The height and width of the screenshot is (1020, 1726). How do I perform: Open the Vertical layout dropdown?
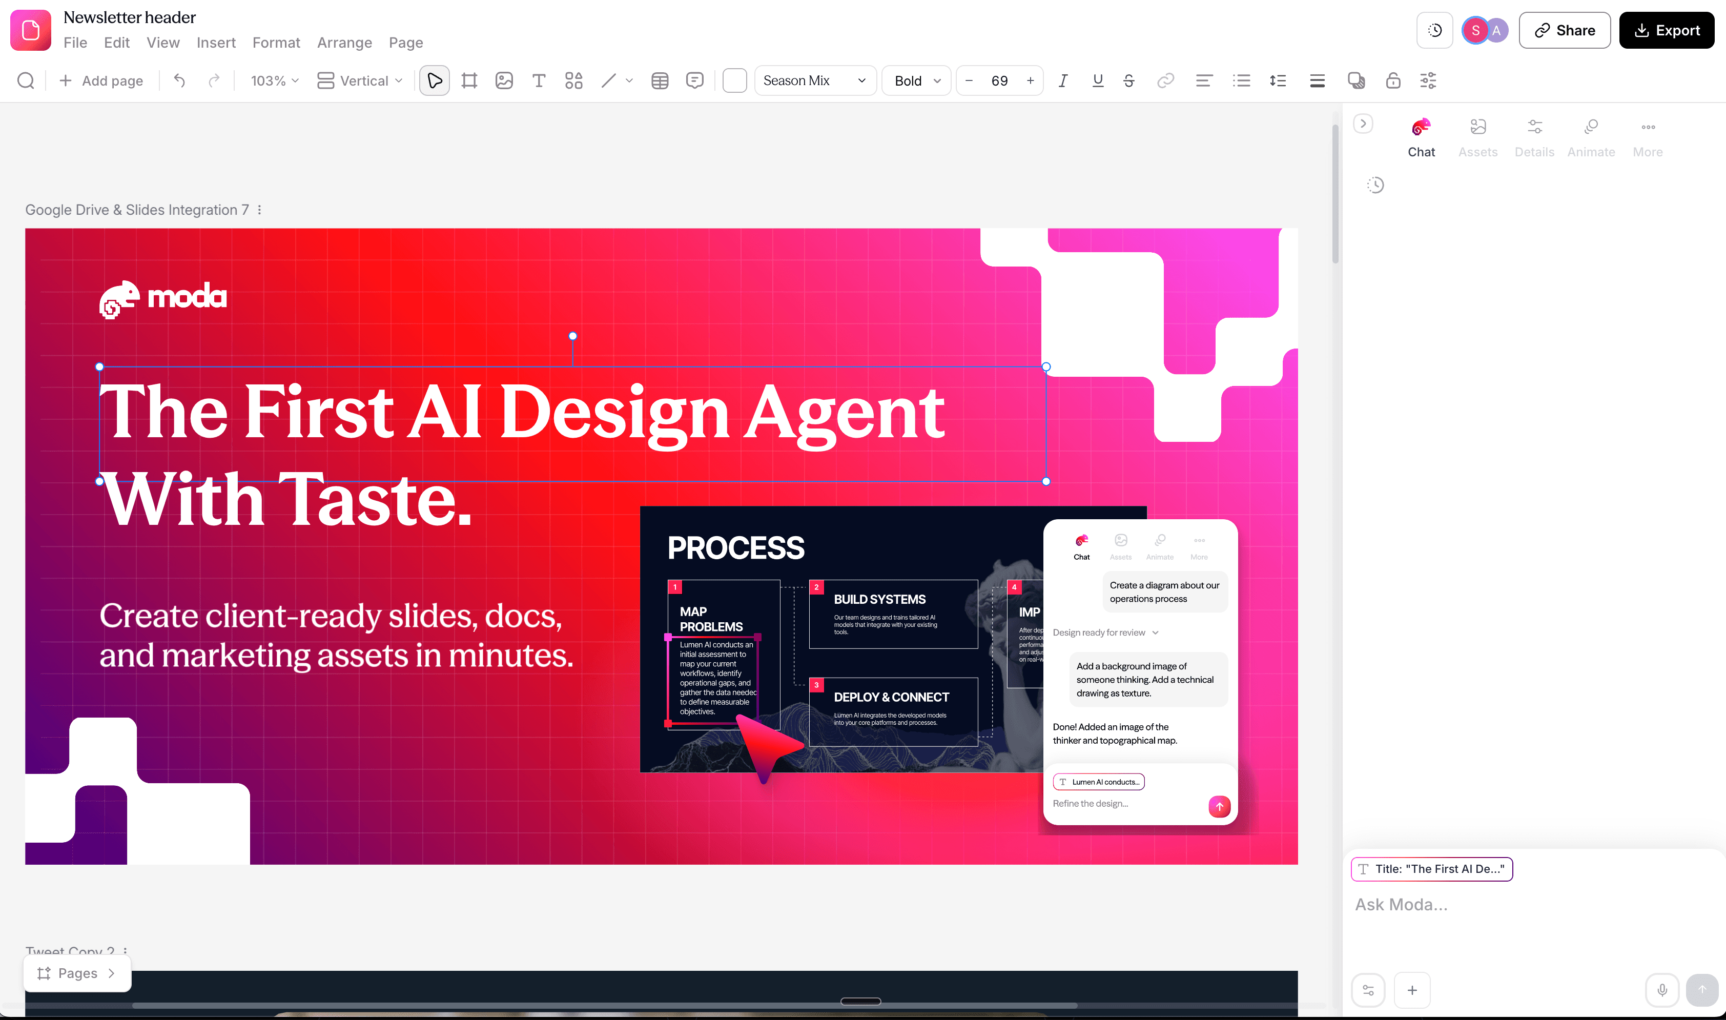pos(359,80)
